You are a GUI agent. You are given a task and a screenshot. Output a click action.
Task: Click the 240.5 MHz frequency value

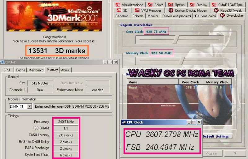tap(66, 122)
